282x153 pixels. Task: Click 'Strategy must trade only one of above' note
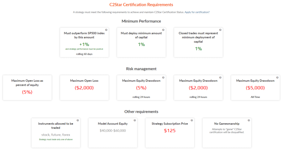[56, 140]
